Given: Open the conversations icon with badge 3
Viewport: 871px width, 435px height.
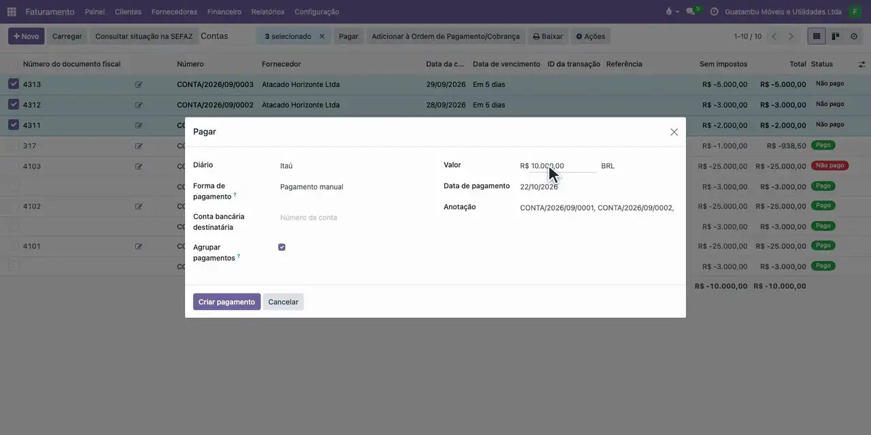Looking at the screenshot, I should tap(691, 12).
